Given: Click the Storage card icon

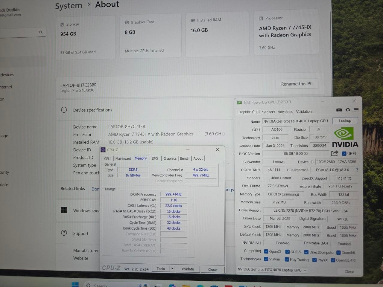Looking at the screenshot, I should (x=62, y=25).
